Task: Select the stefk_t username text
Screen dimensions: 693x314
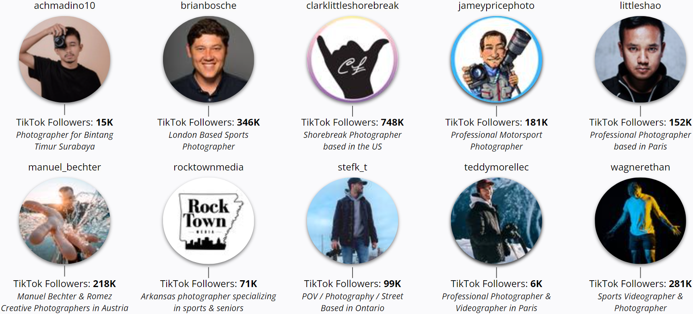Action: (x=353, y=167)
